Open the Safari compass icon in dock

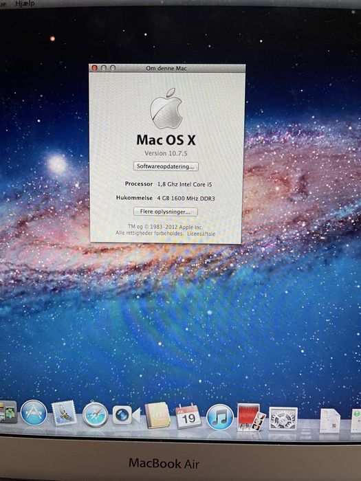(95, 414)
